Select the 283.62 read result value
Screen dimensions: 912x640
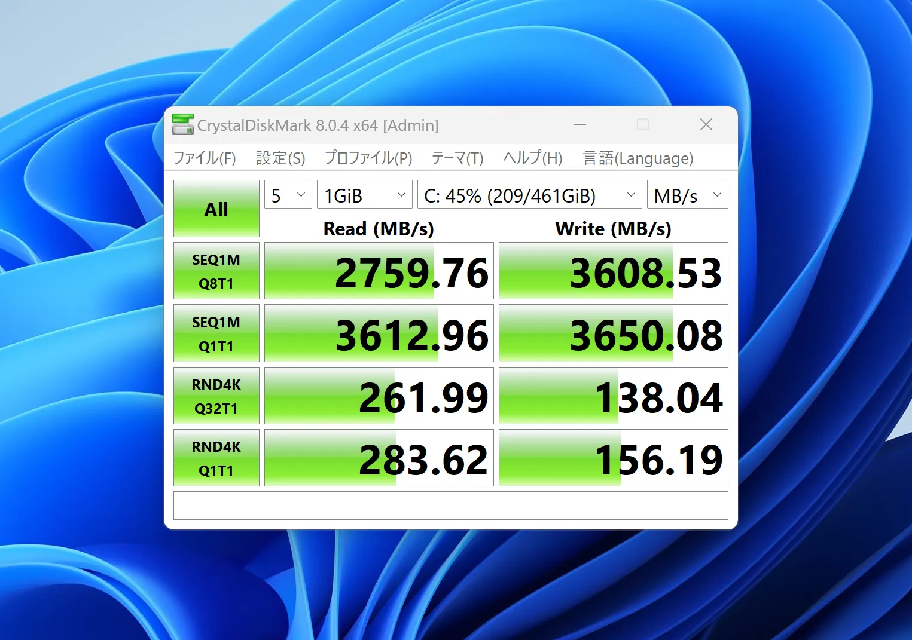click(x=379, y=458)
